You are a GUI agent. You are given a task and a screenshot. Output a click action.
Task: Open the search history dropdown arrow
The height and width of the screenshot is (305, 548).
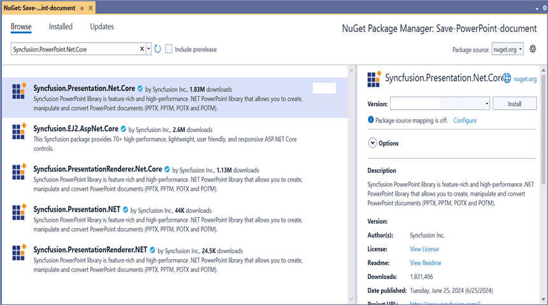tap(148, 49)
